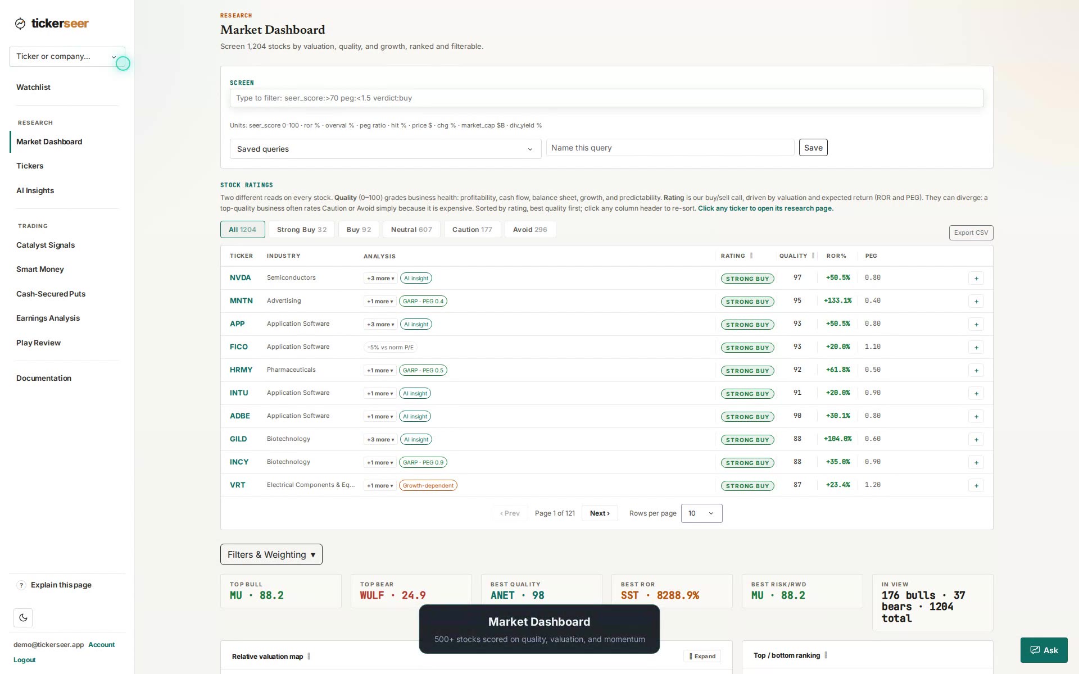The height and width of the screenshot is (674, 1079).
Task: Click the Best Quality ANET card
Action: click(542, 591)
